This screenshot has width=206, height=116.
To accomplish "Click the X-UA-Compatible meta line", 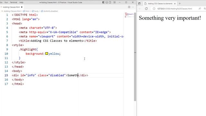I will tap(65, 32).
